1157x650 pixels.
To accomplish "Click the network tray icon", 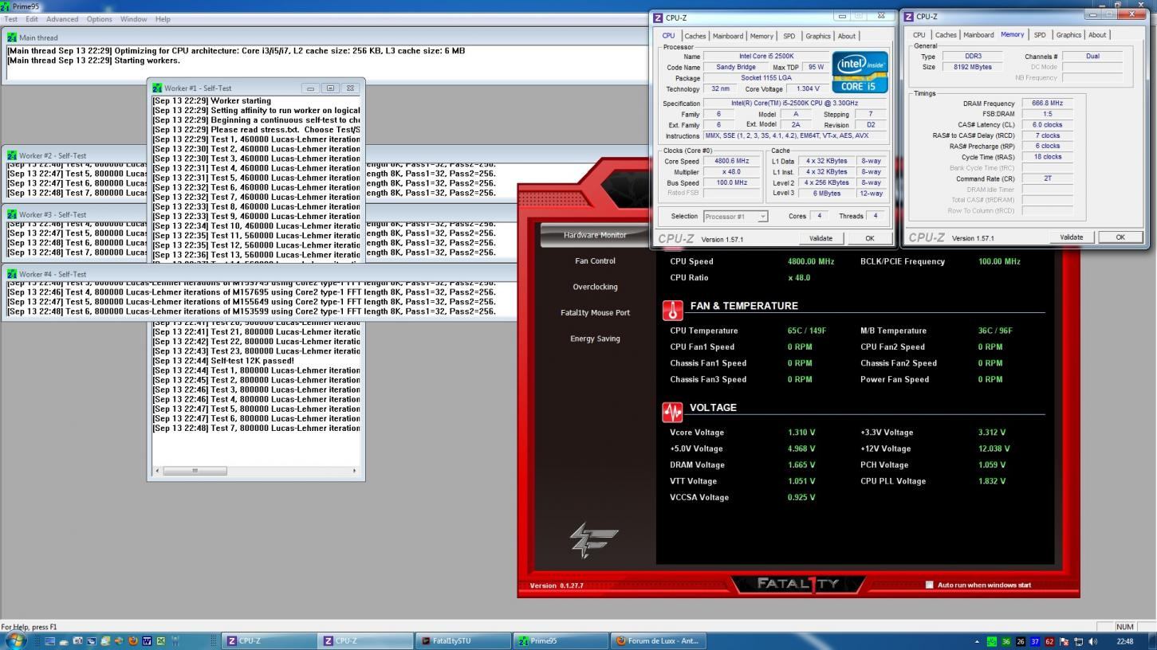I will pos(1079,641).
